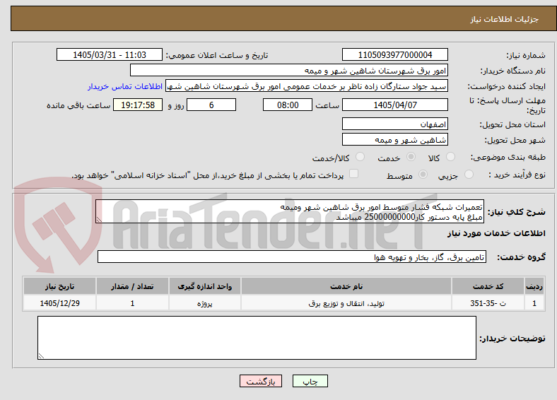
Task: Click service code cell ت -35-351
Action: pos(488,303)
